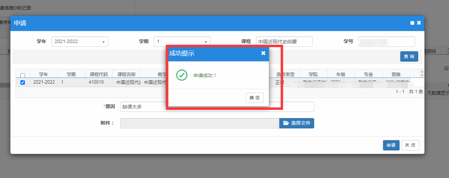Image resolution: width=449 pixels, height=178 pixels.
Task: Expand the 学期 dropdown list
Action: [182, 42]
